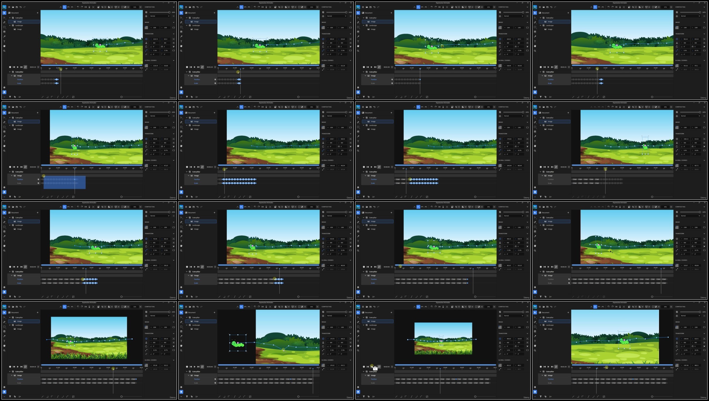Toggle Position keyframe marker in the 00:05:40 frame
The height and width of the screenshot is (401, 709).
coord(215,379)
